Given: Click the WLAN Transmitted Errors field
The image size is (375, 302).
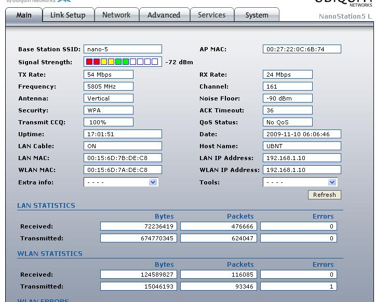Looking at the screenshot, I should coord(298,286).
